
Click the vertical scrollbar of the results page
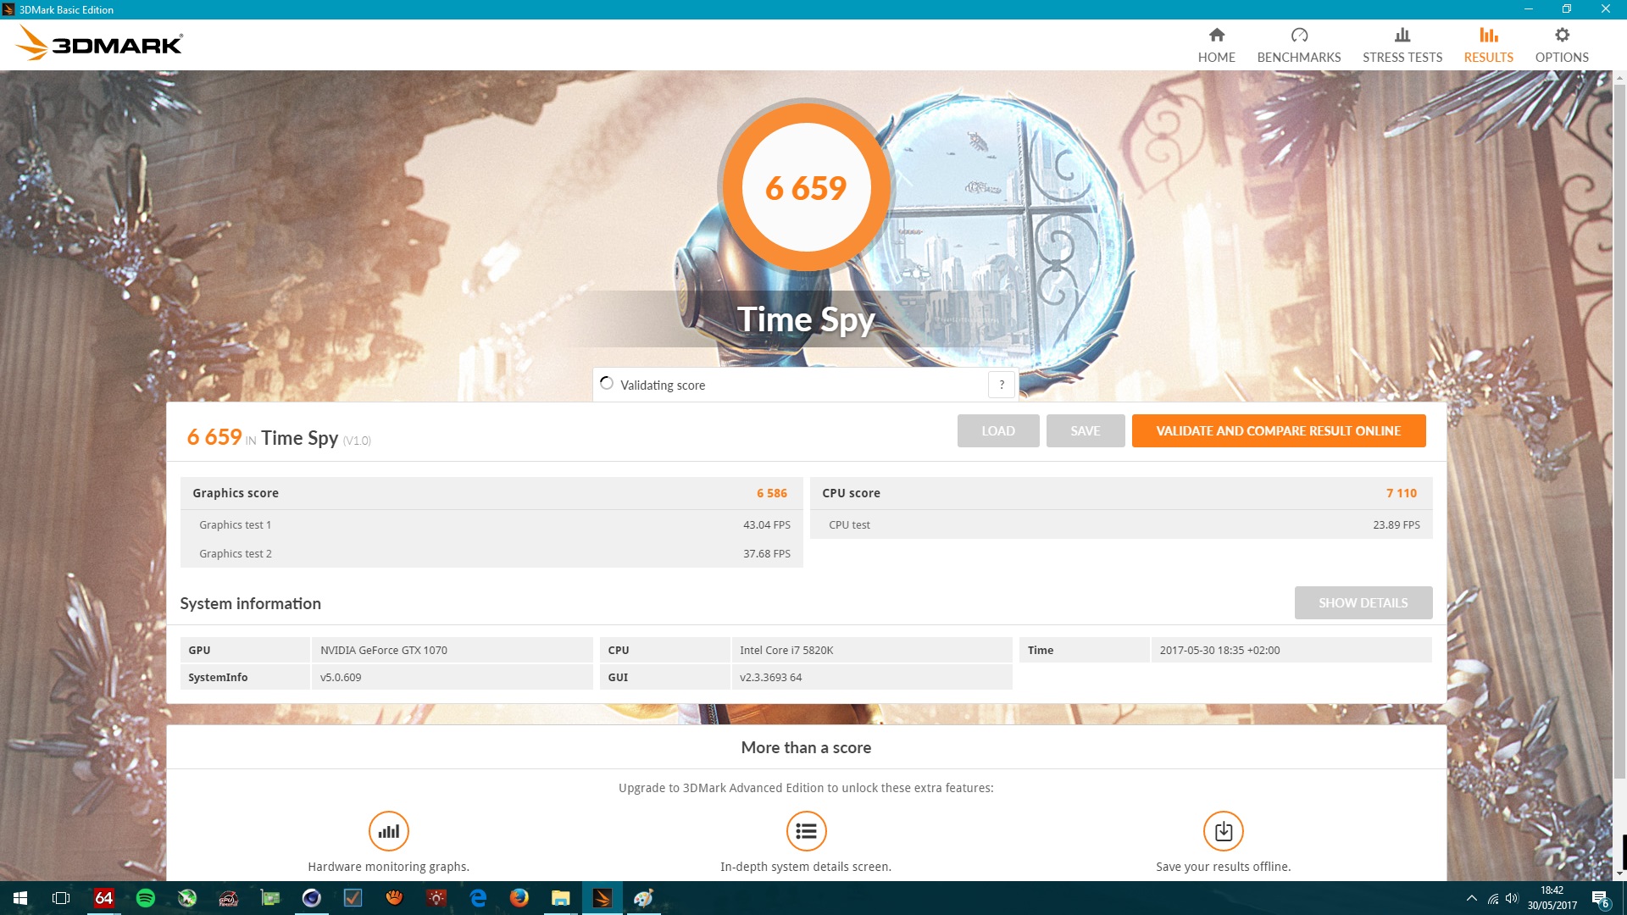(1619, 430)
